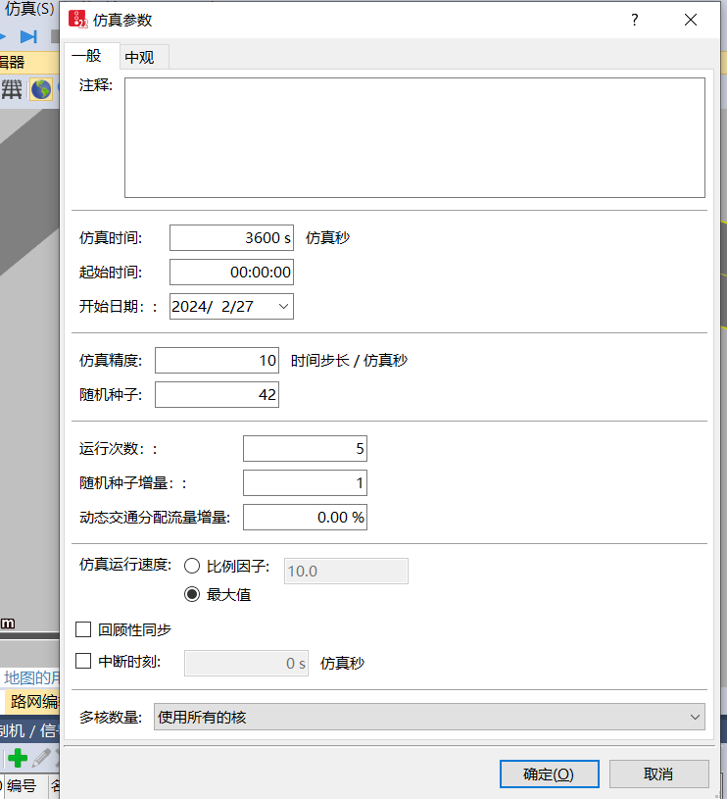Click the pencil edit icon
This screenshot has height=799, width=727.
[x=42, y=758]
